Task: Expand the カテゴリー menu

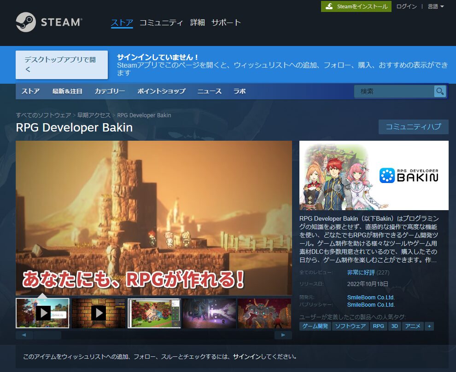Action: click(x=110, y=91)
